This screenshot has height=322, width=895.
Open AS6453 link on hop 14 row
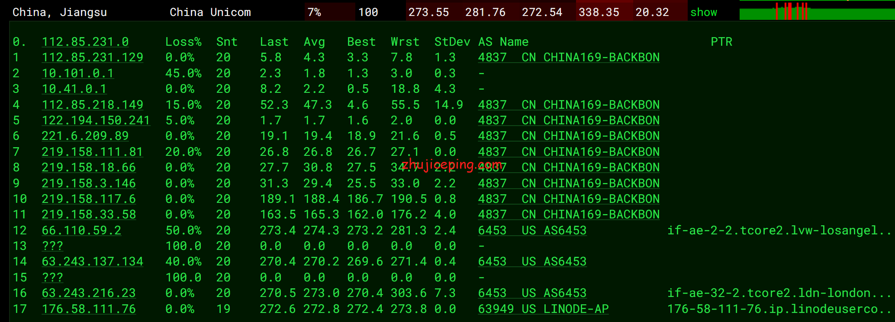point(532,262)
